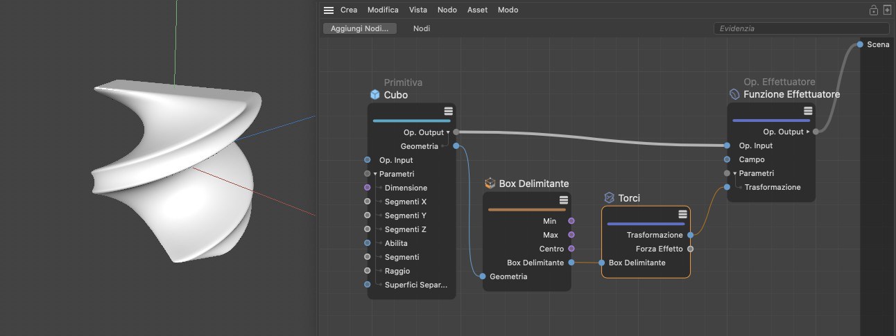Screen dimensions: 896x336
Task: Click the Evidenzia search field
Action: point(801,28)
